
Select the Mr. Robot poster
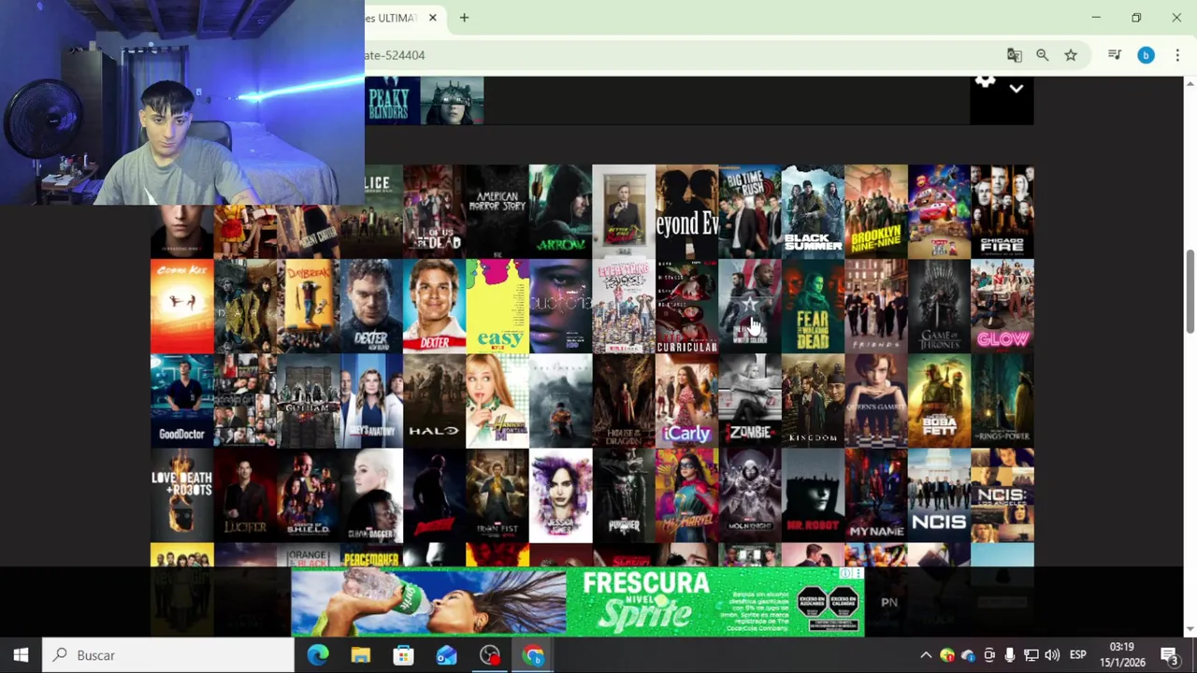tap(813, 495)
